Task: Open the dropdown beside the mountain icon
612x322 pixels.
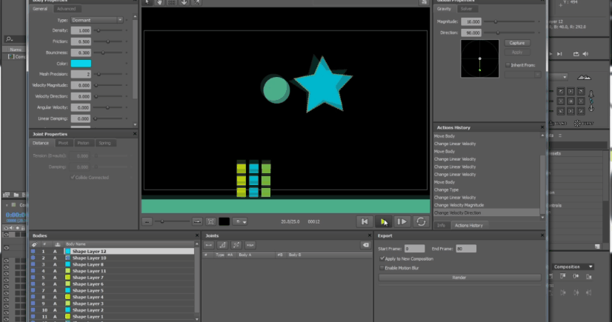Action: pos(565,77)
